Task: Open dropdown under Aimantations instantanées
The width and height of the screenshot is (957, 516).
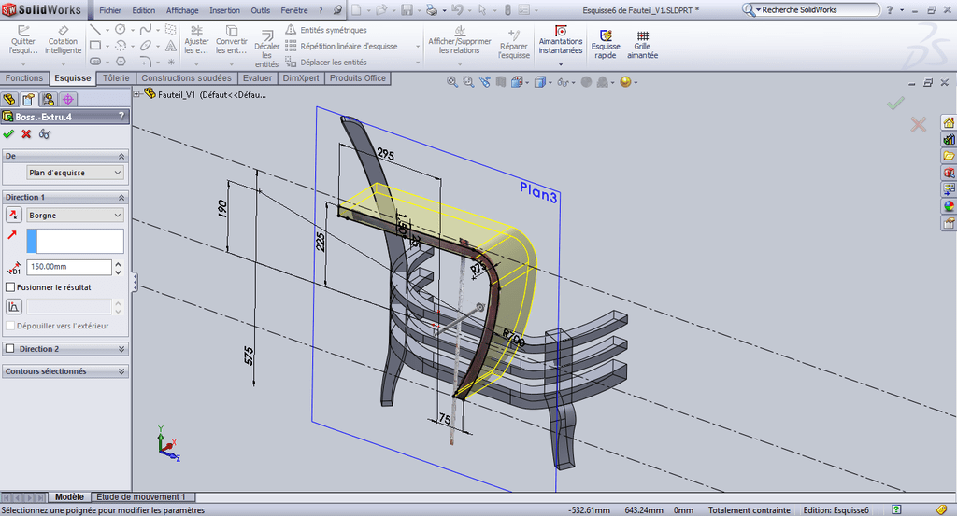Action: [561, 64]
